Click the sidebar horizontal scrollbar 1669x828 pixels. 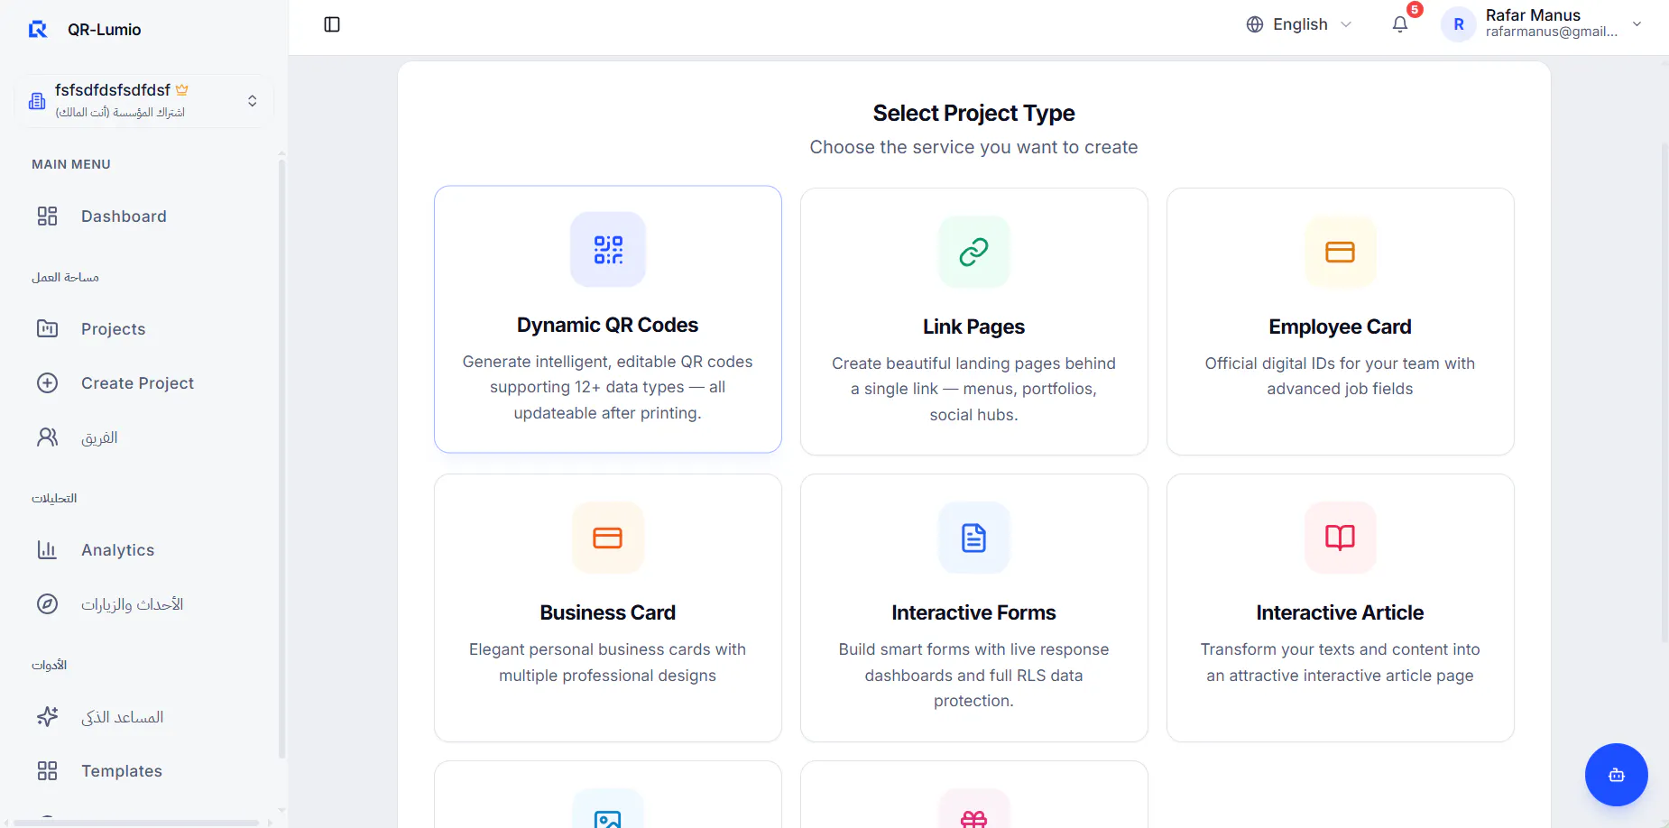[135, 823]
